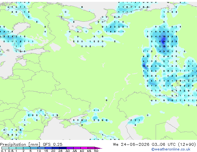The image size is (197, 152).
Task: Click the '(12+90)' forecast run text
Action: point(187,144)
